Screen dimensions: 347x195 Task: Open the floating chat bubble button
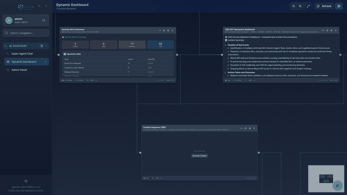(337, 186)
